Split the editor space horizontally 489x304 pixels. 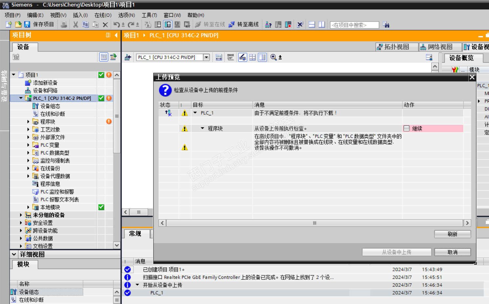click(312, 25)
